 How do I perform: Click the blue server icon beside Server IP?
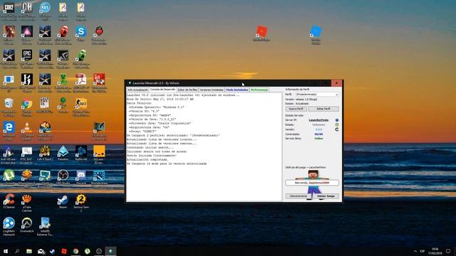tap(337, 120)
